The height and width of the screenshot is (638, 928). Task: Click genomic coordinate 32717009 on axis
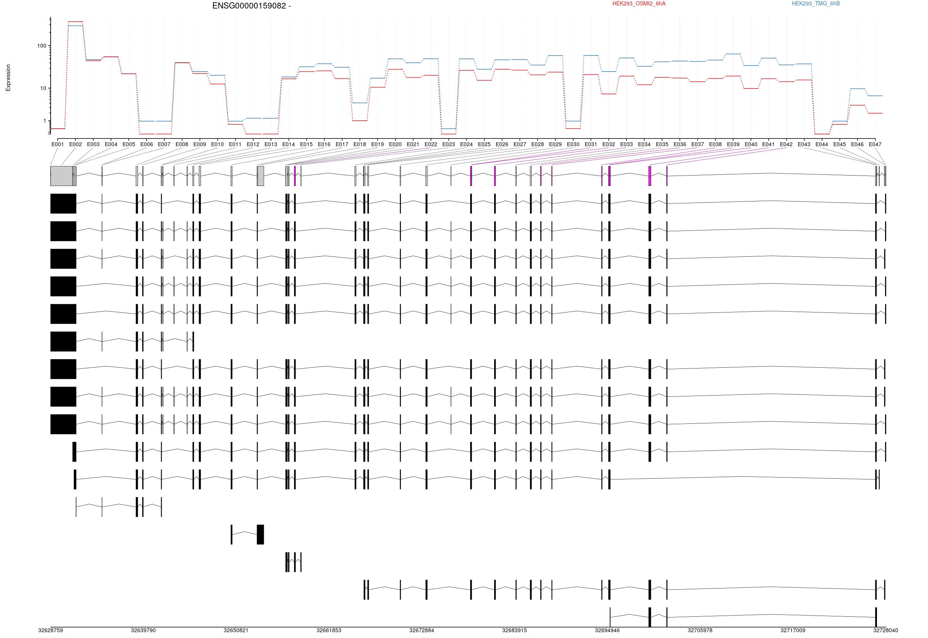pos(793,630)
